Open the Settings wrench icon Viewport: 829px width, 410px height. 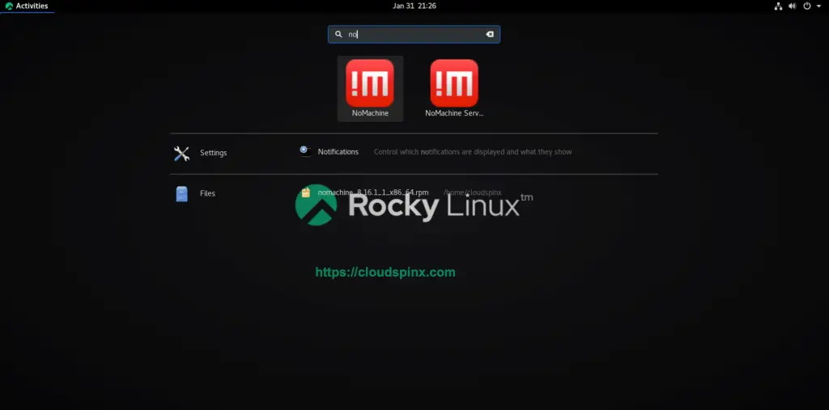(181, 153)
